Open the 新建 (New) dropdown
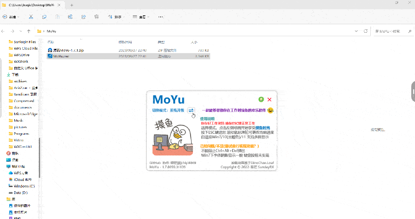 11,17
